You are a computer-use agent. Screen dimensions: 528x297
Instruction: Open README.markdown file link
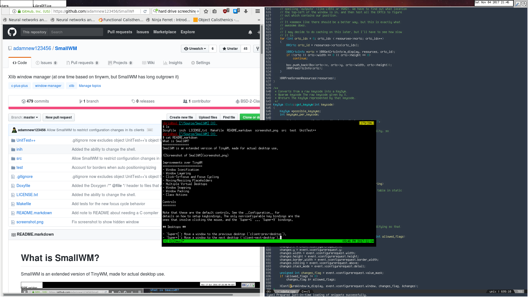tap(34, 213)
